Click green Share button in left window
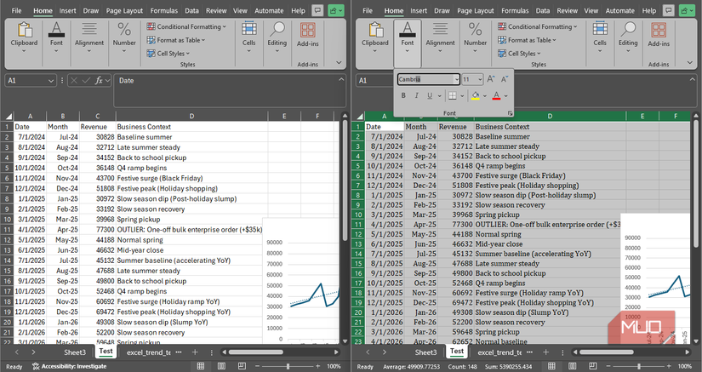The height and width of the screenshot is (372, 702). click(x=336, y=10)
